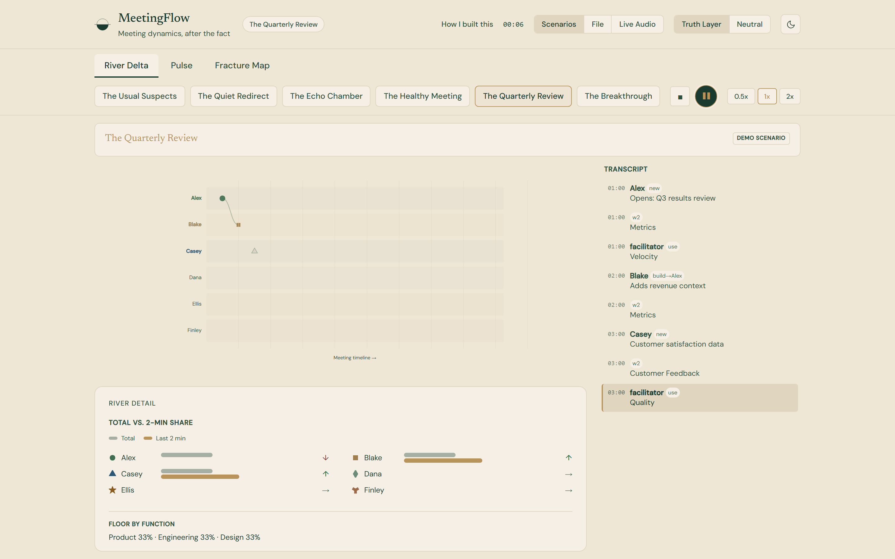895x559 pixels.
Task: Click the MeetingFlow half-circle logo
Action: 103,25
